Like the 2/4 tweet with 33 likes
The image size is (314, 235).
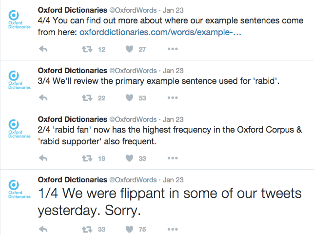pos(129,158)
